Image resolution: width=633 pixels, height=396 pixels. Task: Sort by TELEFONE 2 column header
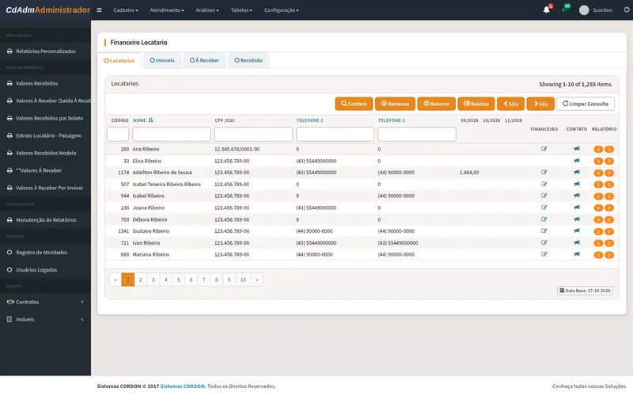click(x=391, y=120)
